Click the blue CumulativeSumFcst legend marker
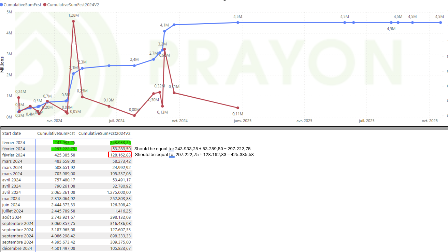The image size is (448, 252). pos(2,5)
